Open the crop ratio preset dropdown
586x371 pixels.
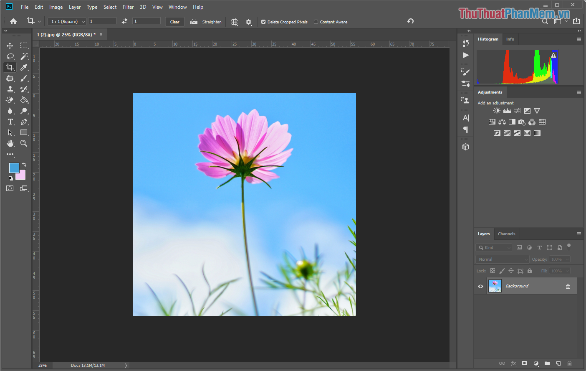pyautogui.click(x=66, y=21)
